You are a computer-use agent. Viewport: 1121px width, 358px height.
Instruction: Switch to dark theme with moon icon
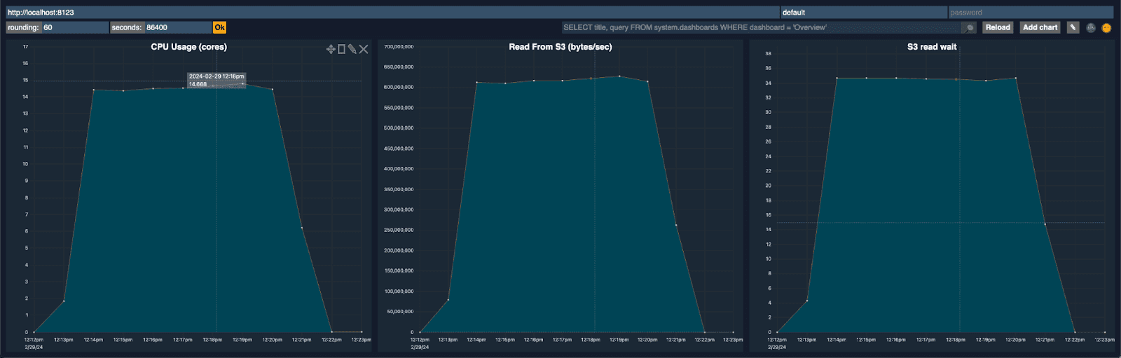click(1091, 28)
